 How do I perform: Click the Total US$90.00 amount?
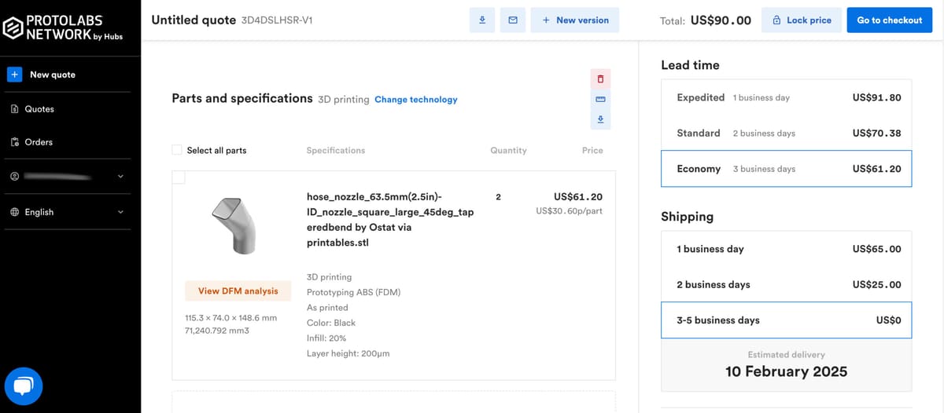721,20
